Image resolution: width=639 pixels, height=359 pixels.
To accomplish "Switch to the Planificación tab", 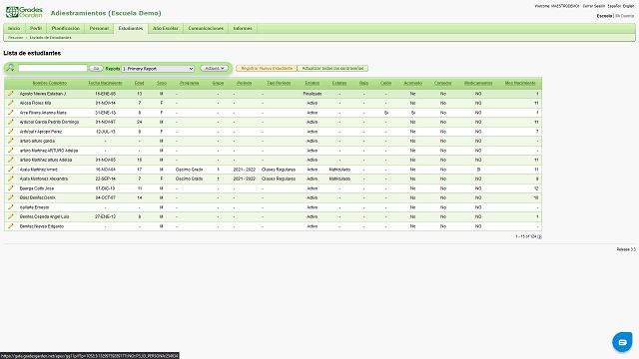I will point(66,29).
